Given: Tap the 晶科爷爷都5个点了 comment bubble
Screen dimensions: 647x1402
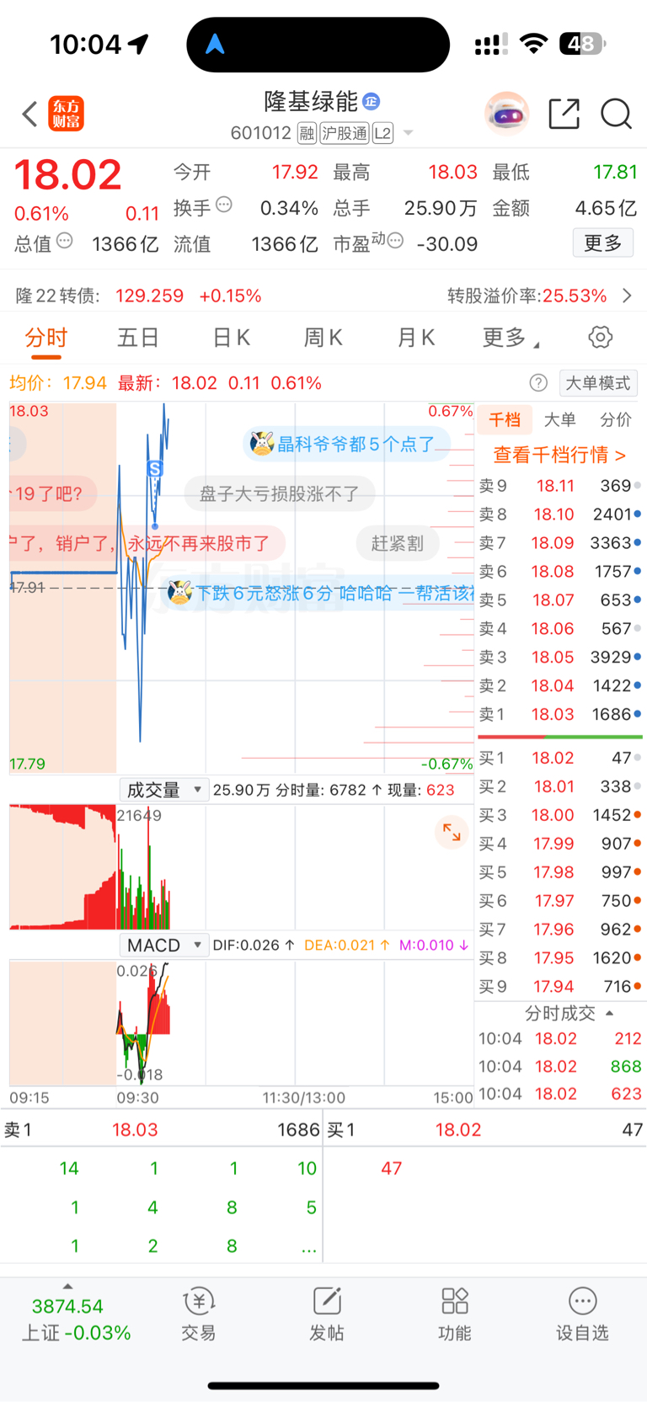Looking at the screenshot, I should (346, 444).
